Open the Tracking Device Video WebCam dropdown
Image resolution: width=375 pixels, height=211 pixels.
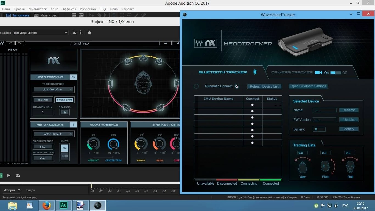point(54,89)
